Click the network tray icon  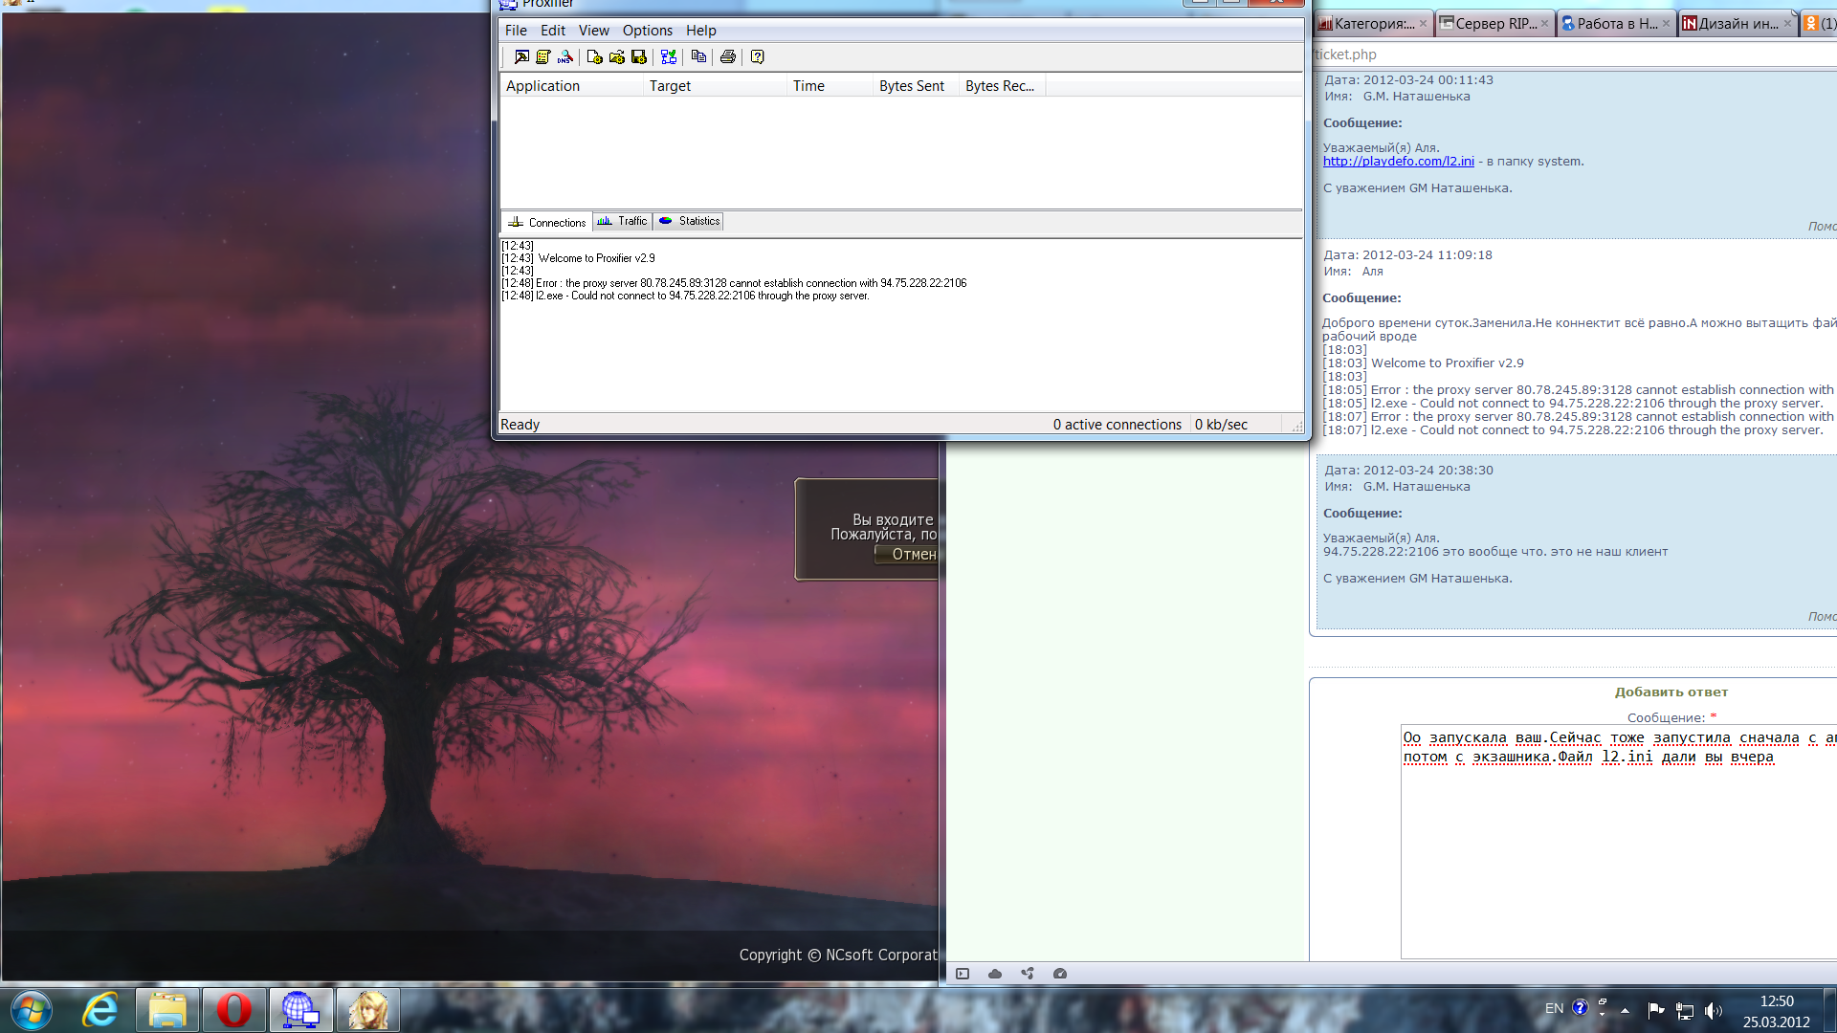click(x=1685, y=1011)
